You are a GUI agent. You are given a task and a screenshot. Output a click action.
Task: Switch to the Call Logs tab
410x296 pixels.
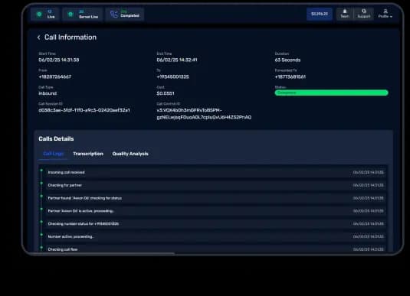54,154
